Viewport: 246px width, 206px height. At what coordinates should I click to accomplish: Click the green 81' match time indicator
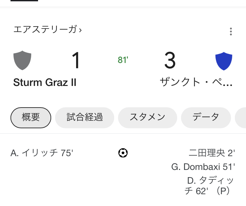(123, 60)
